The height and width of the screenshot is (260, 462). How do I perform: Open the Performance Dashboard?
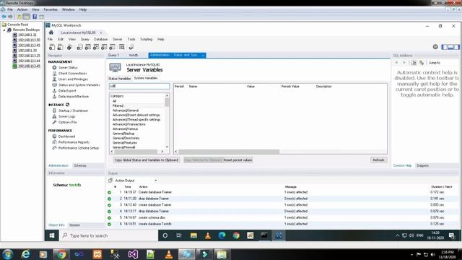(x=66, y=136)
